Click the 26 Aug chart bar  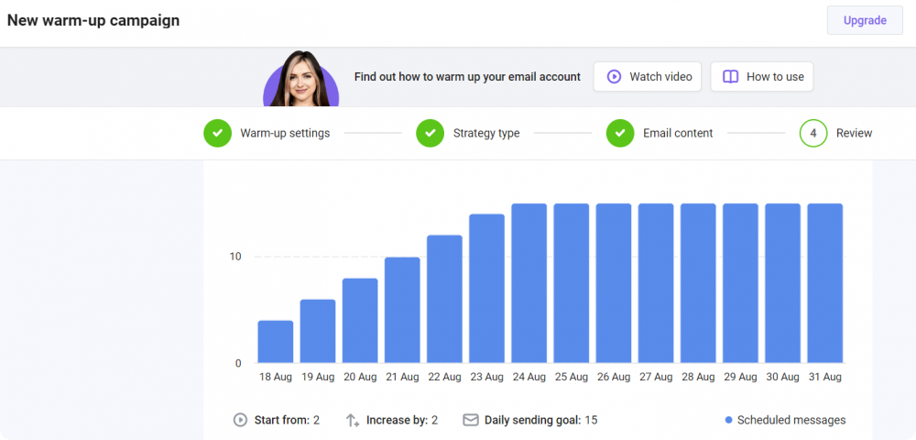tap(614, 283)
